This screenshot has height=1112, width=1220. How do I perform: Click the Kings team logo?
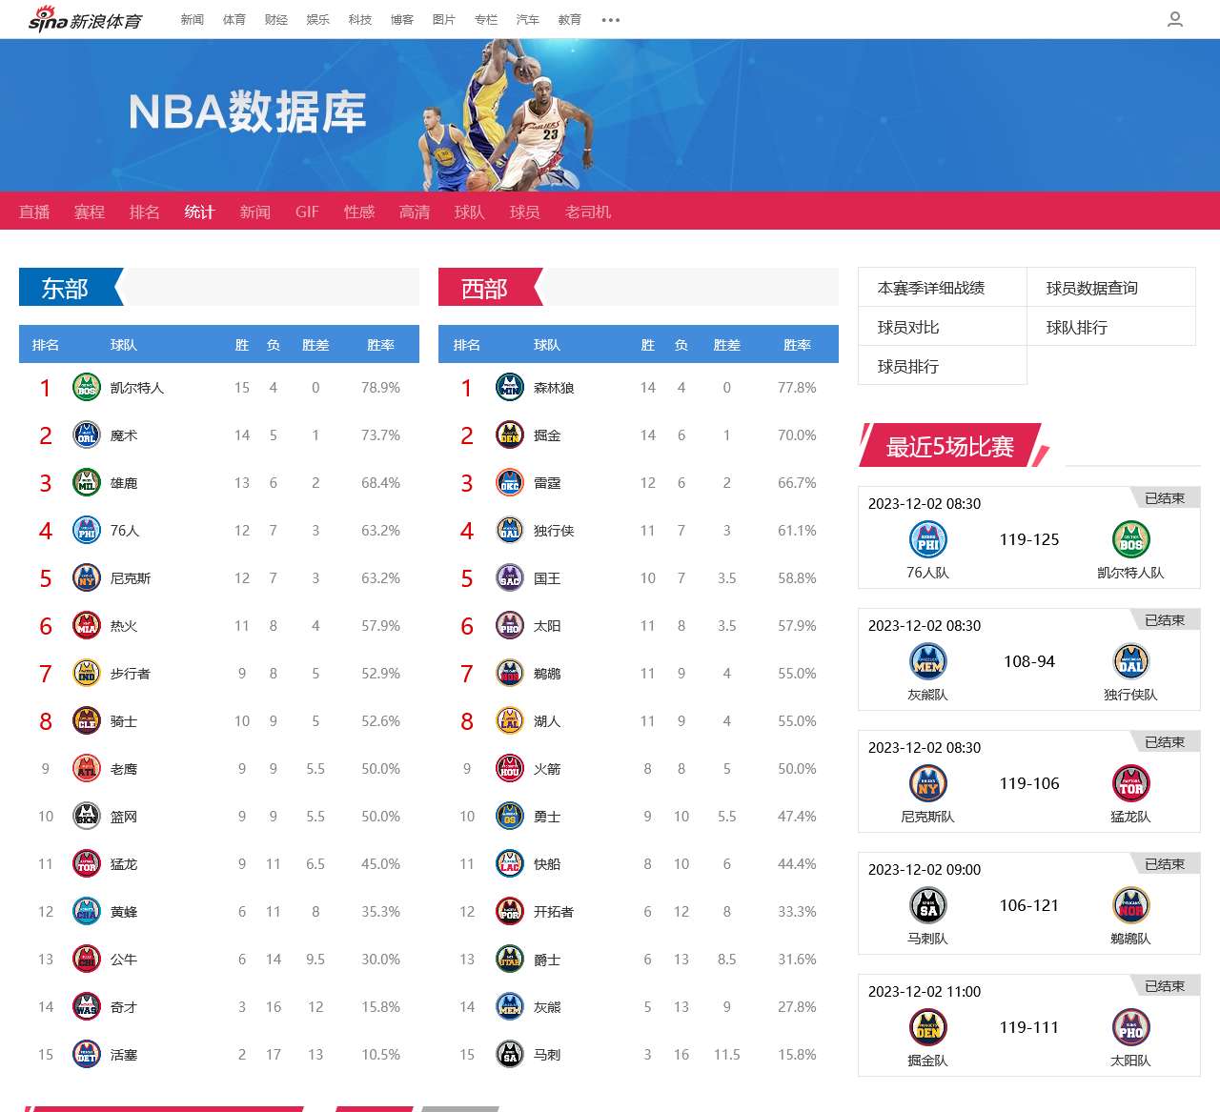point(510,578)
